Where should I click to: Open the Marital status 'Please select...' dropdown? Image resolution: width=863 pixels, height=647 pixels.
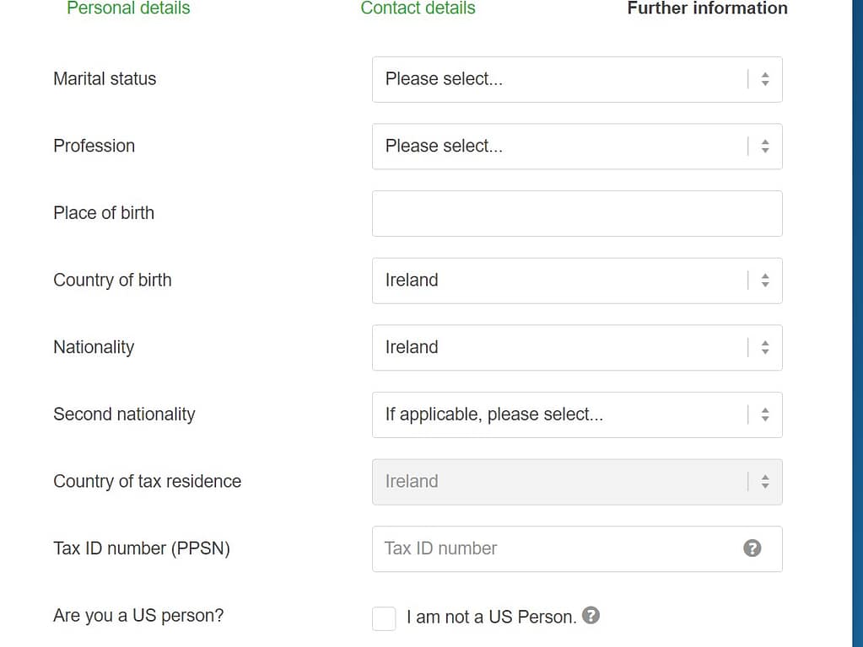pos(557,79)
